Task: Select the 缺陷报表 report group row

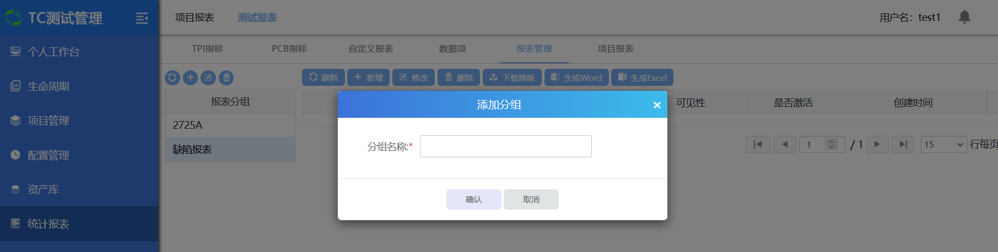Action: [230, 150]
